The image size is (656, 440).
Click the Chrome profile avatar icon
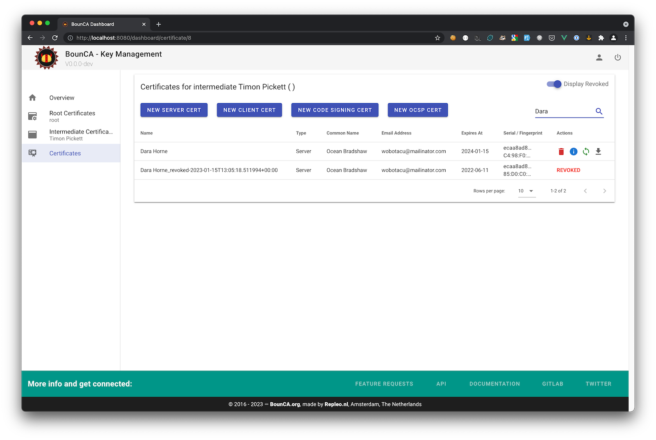coord(613,38)
